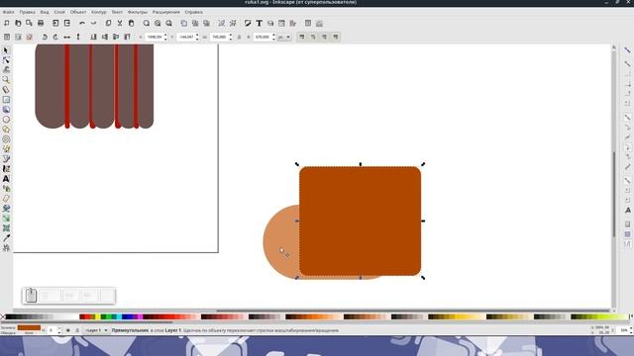Click the orange rounded rectangle on canvas
Viewport: 634px width, 356px height.
pos(360,221)
